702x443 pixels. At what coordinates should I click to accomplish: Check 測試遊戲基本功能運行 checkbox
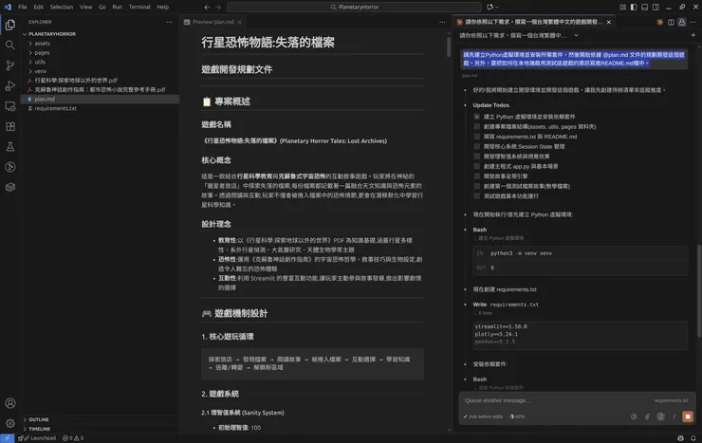[477, 196]
